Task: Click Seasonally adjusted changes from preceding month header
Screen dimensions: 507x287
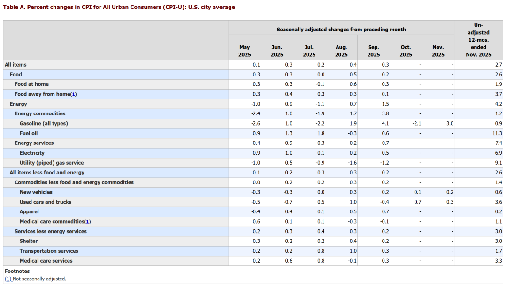Action: pyautogui.click(x=341, y=30)
